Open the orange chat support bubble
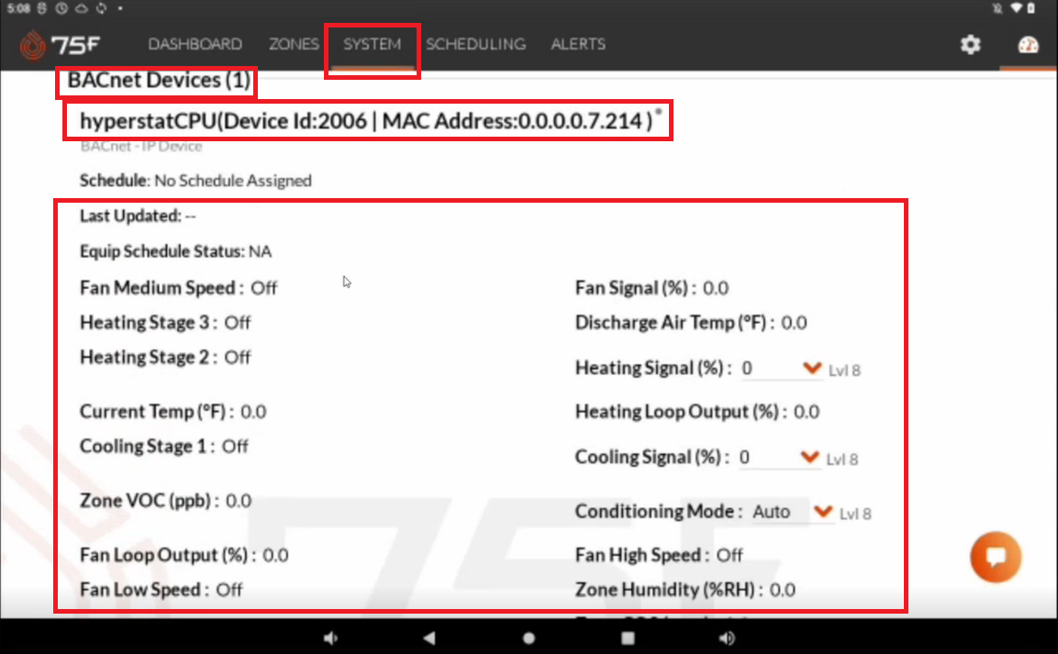 click(996, 557)
